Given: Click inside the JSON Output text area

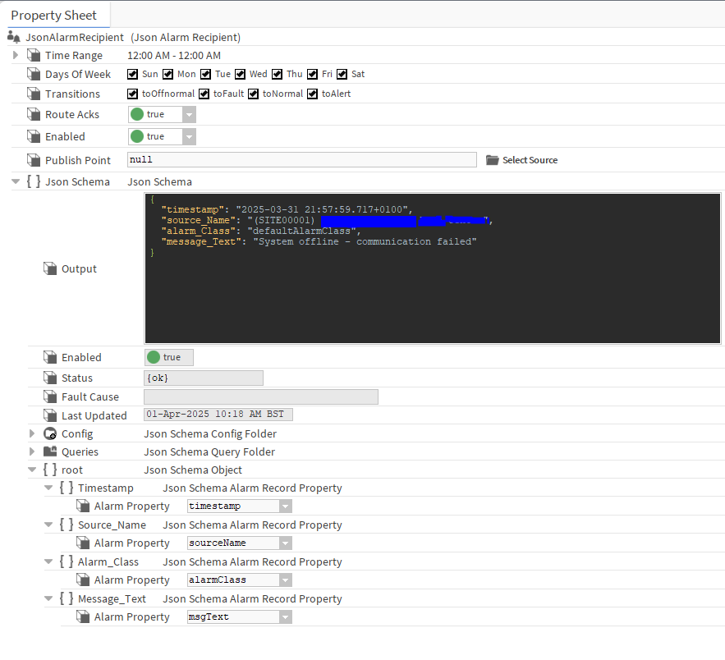Looking at the screenshot, I should click(x=433, y=268).
